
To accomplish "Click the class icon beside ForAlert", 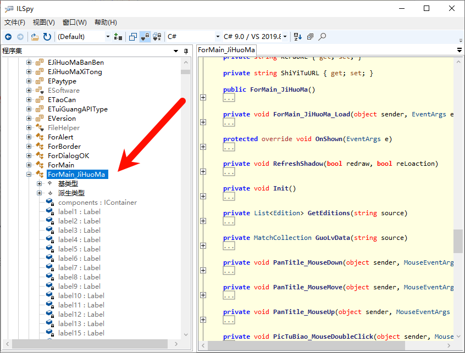I will click(40, 137).
